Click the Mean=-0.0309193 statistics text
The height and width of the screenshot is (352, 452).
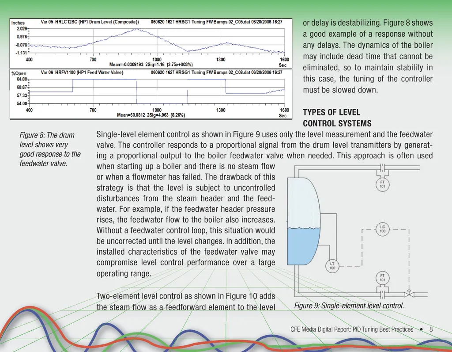tap(151, 65)
